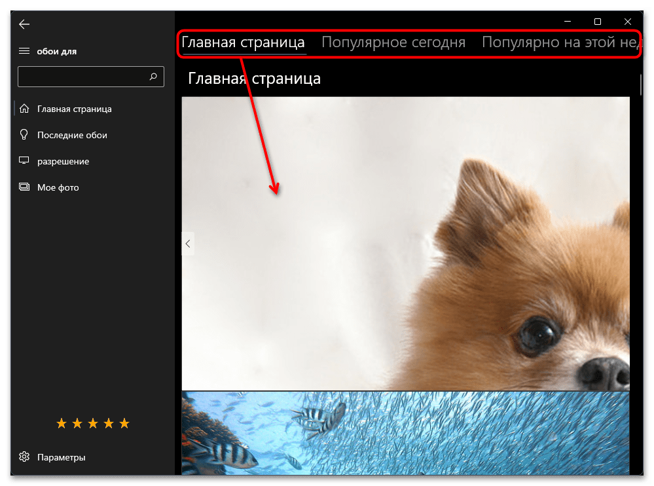Screen dimensions: 654x486
Task: Click the back arrow icon
Action: point(24,24)
